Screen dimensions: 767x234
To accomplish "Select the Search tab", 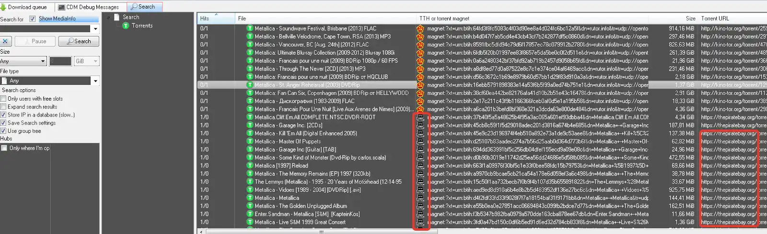I will (144, 7).
